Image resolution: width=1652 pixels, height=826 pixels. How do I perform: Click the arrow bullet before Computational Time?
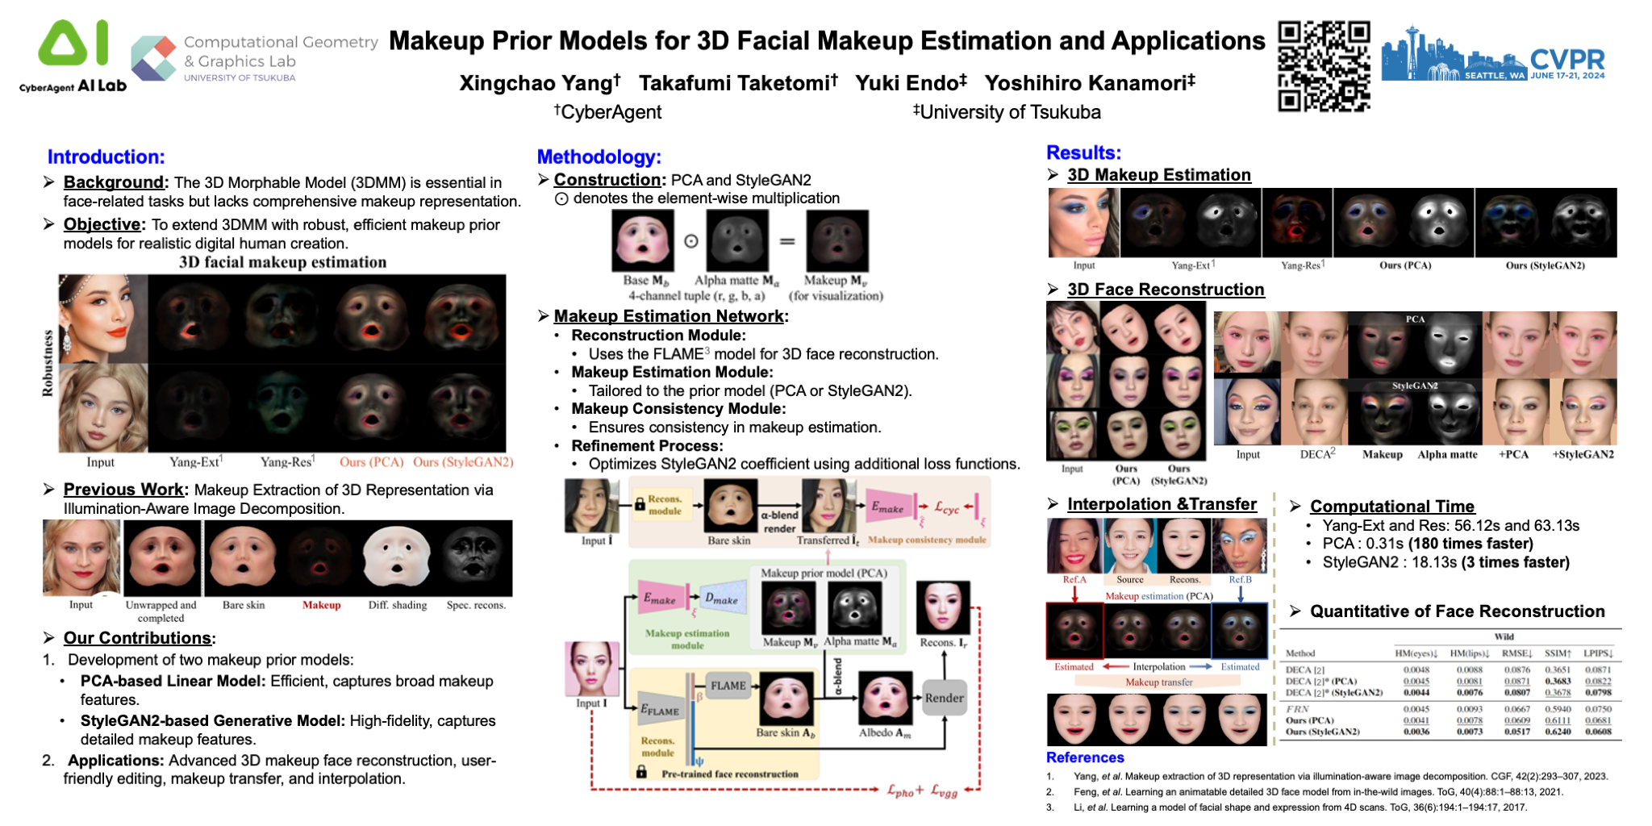pyautogui.click(x=1295, y=507)
